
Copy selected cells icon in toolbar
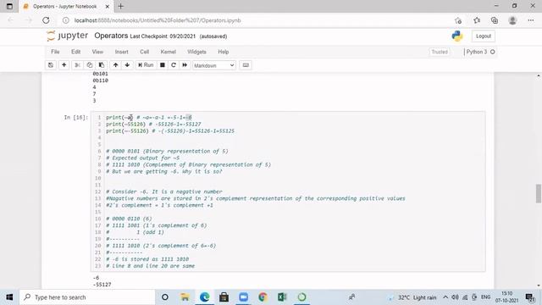point(90,65)
